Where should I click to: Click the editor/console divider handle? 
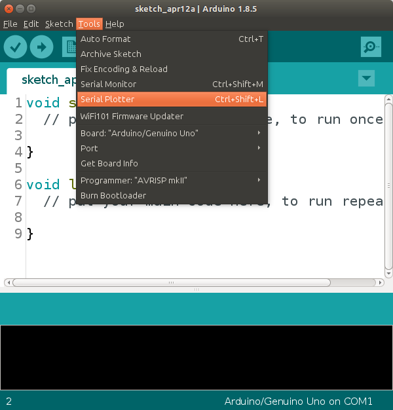point(196,289)
